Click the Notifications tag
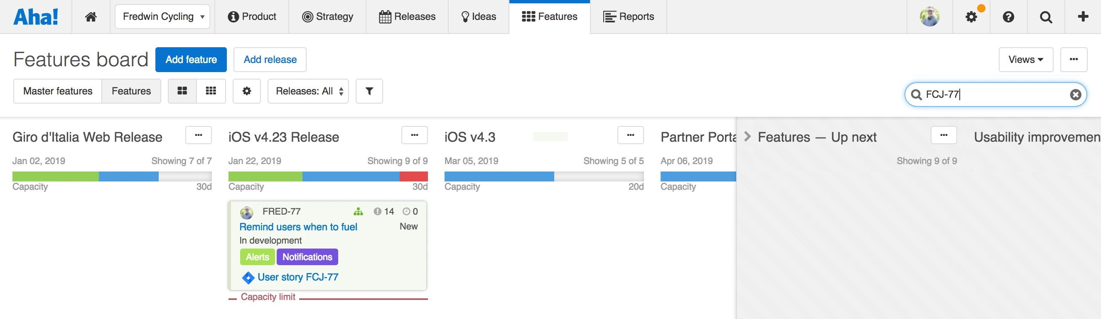1101x319 pixels. (307, 257)
